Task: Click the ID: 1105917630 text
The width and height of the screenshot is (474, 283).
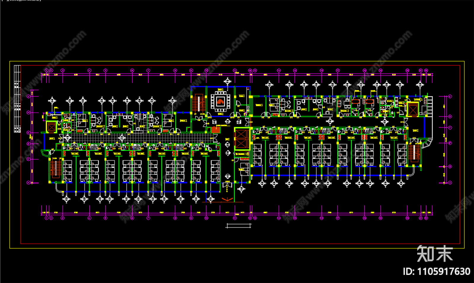Action: point(436,271)
